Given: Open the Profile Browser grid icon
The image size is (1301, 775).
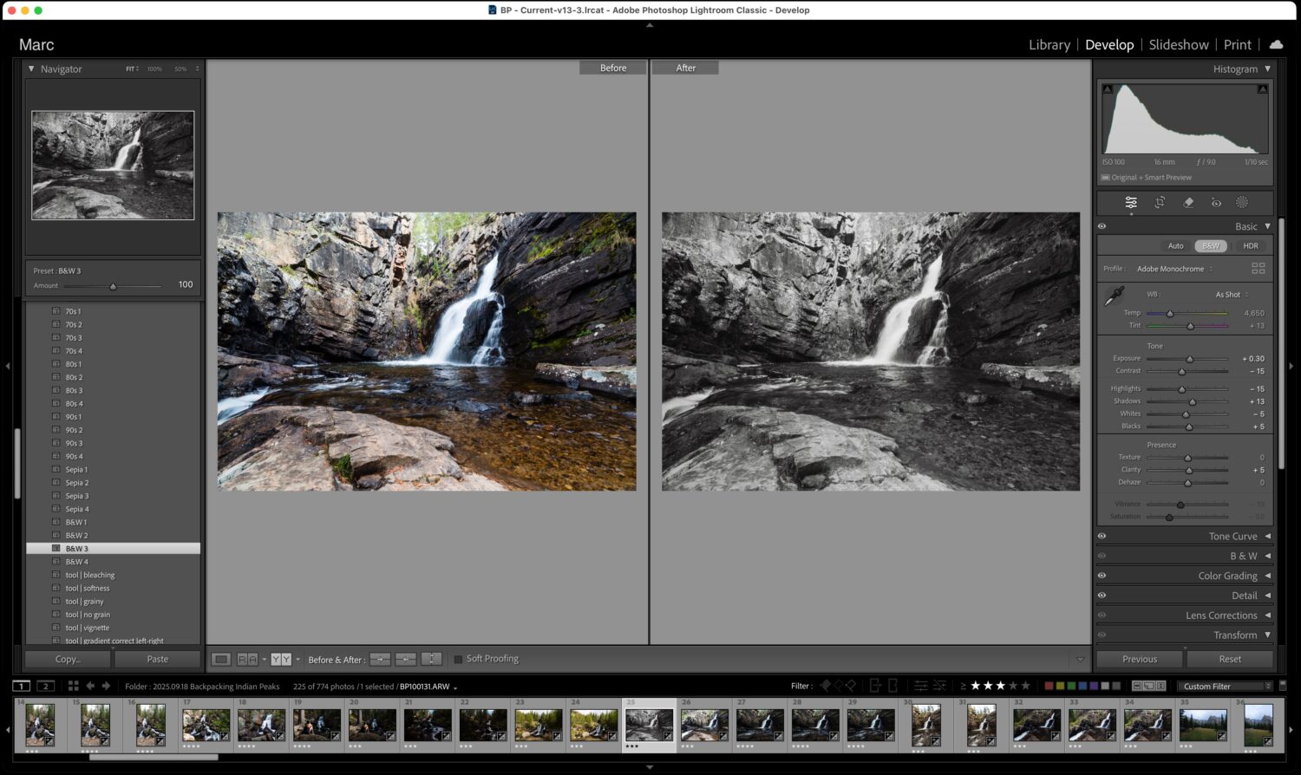Looking at the screenshot, I should (x=1258, y=269).
